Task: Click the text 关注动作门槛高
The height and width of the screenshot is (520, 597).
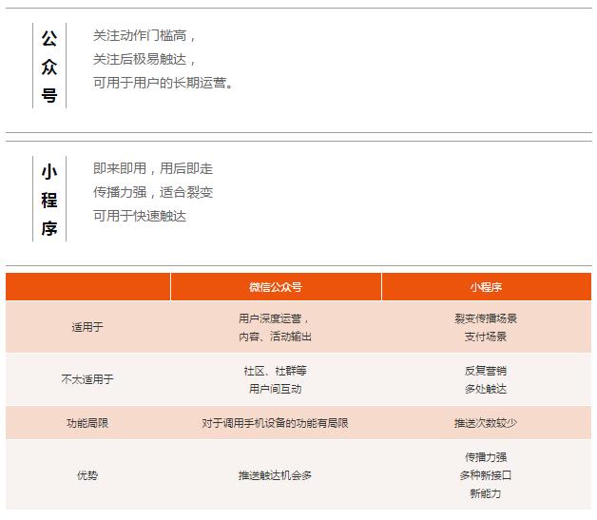Action: (x=144, y=35)
